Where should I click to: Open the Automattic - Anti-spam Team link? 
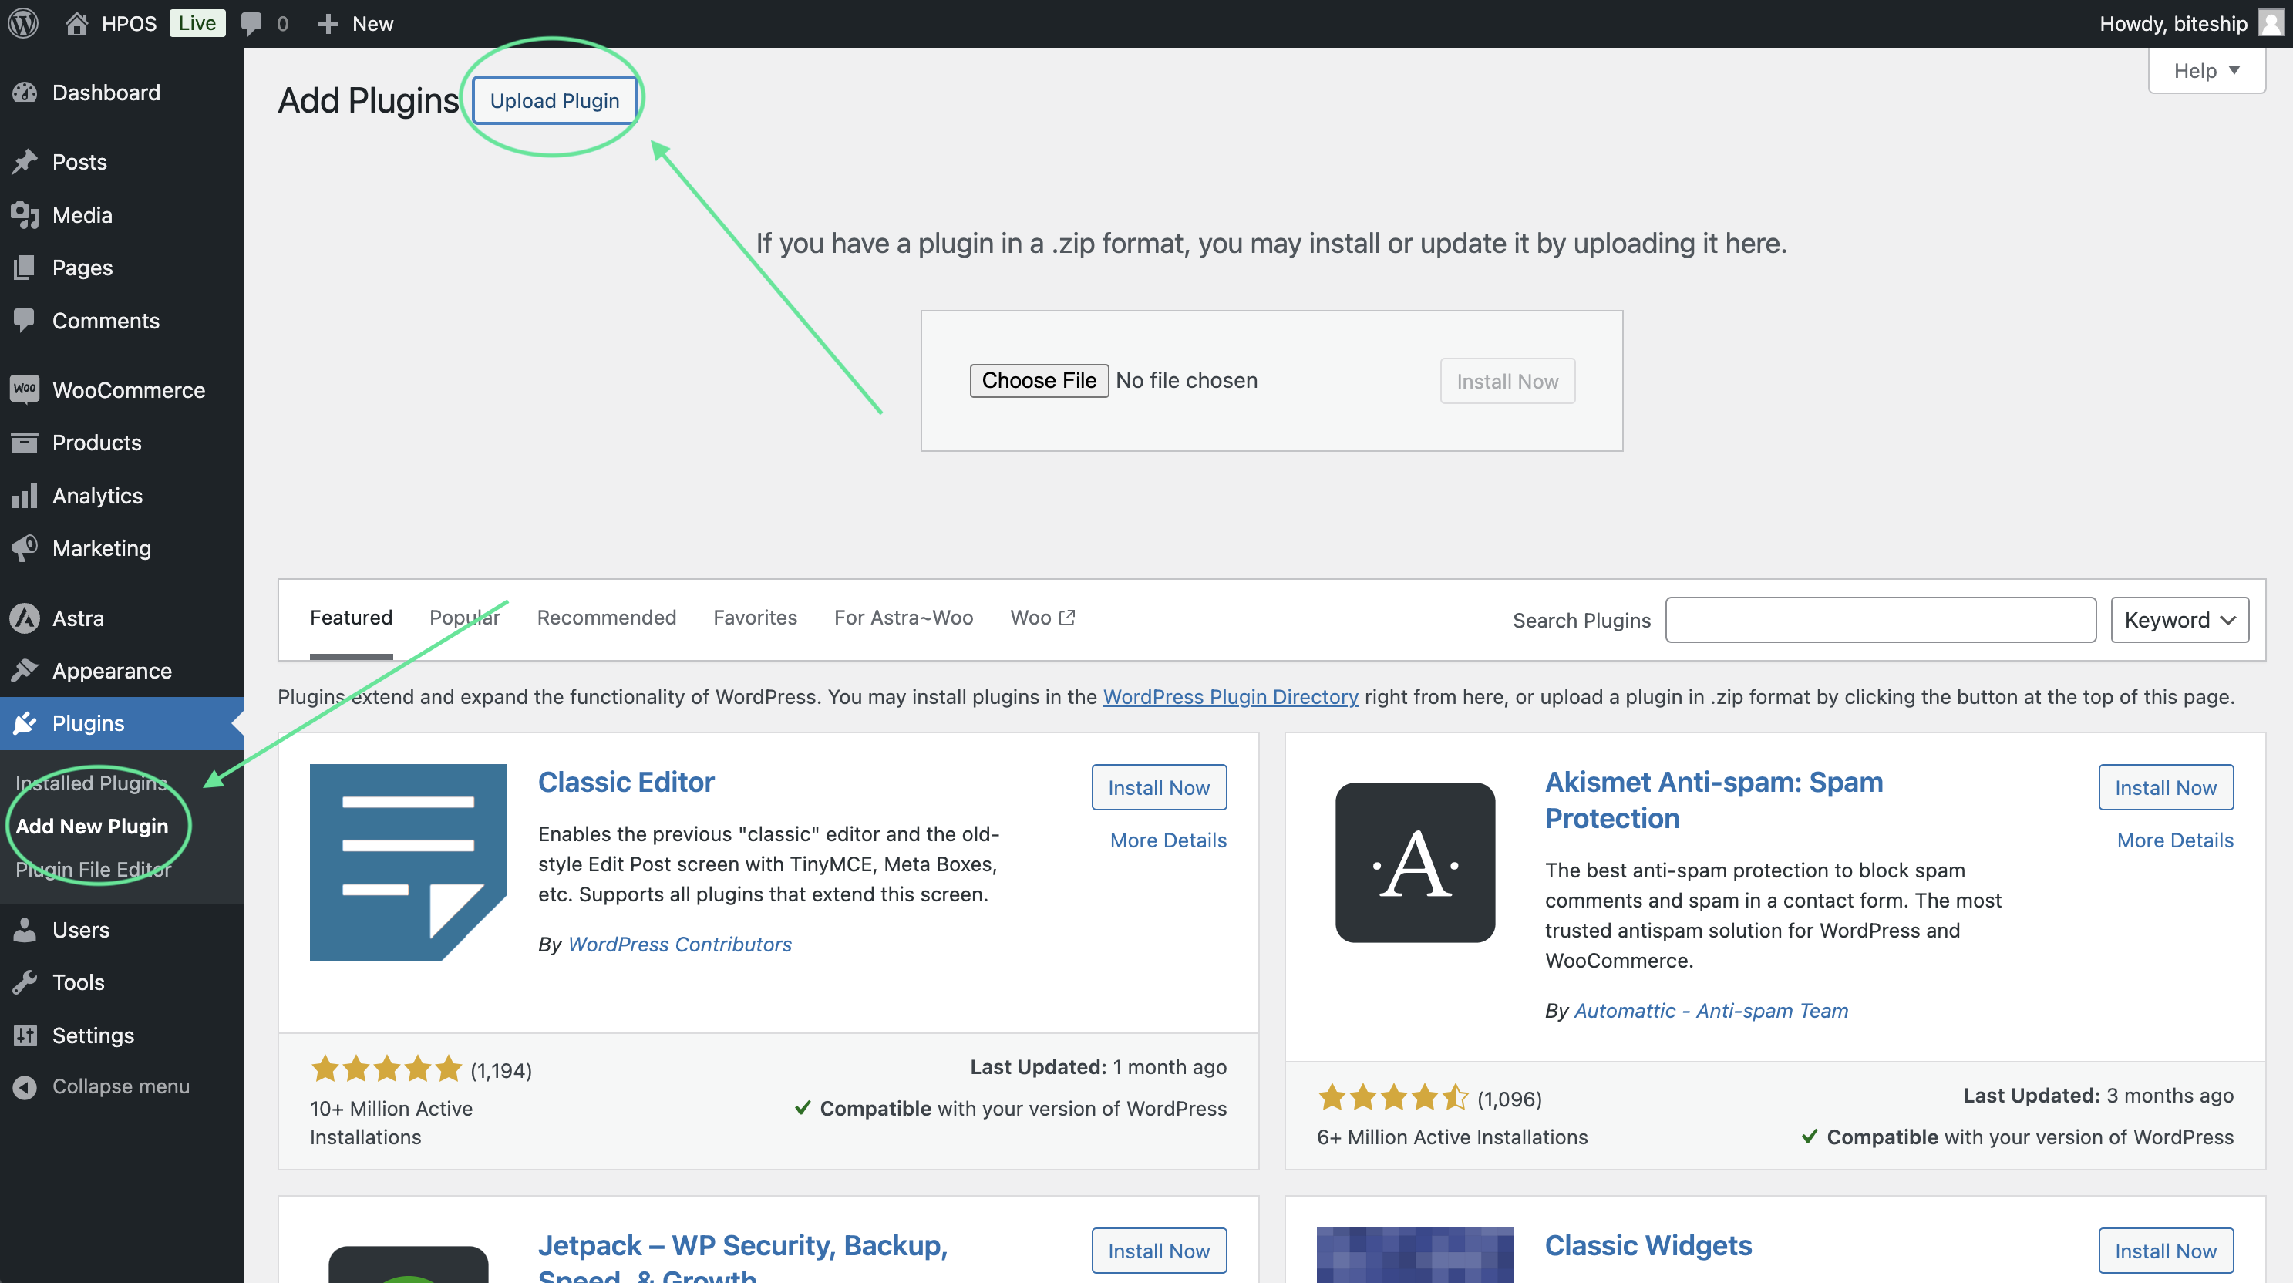click(x=1711, y=1011)
